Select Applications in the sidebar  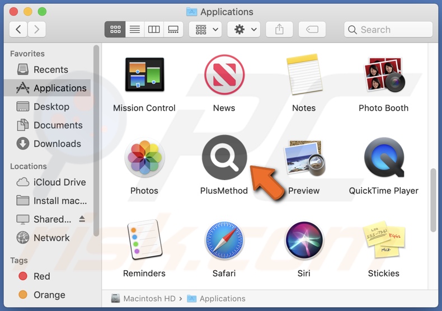pos(47,88)
